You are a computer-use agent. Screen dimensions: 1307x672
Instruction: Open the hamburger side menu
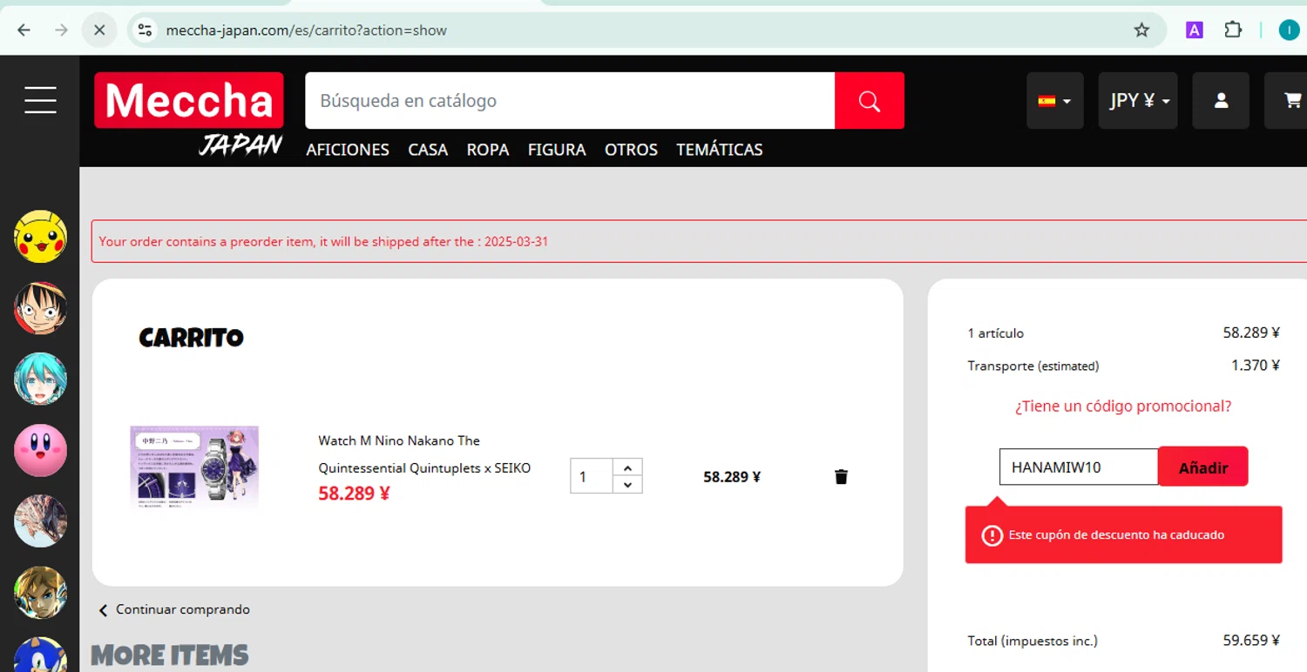click(40, 100)
